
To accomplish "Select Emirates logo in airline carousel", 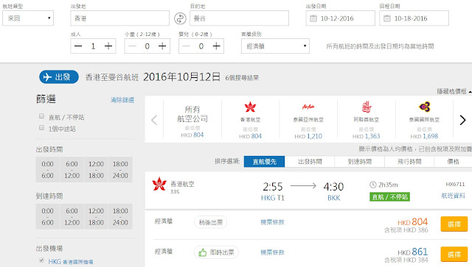I will 367,107.
